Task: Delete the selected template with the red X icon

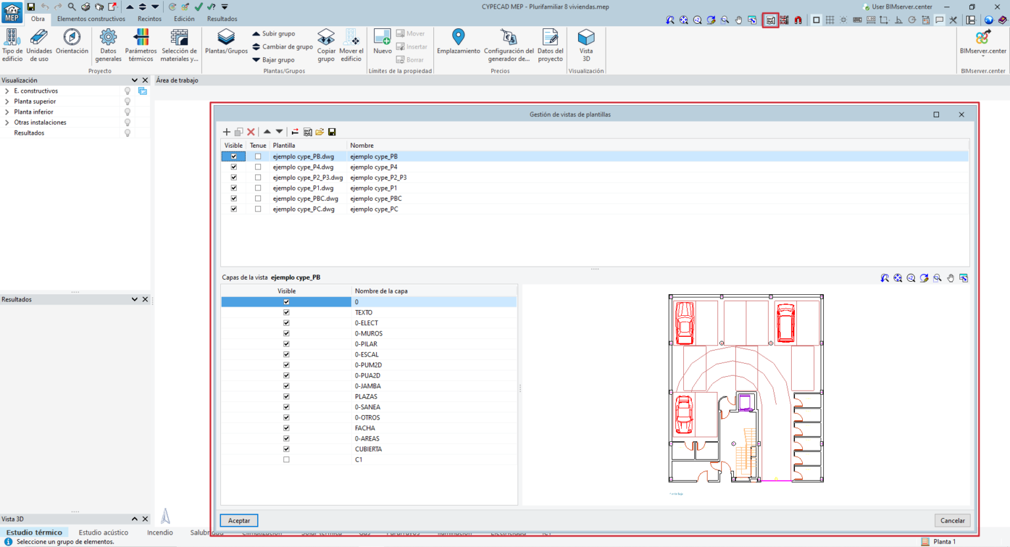Action: (251, 131)
